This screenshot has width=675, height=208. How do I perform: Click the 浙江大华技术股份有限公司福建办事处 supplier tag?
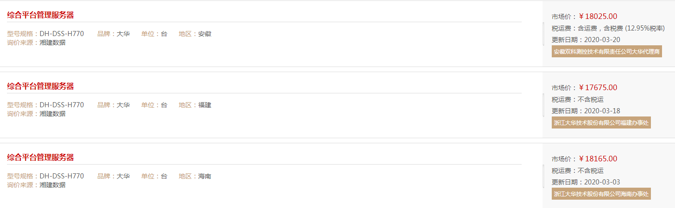[601, 122]
